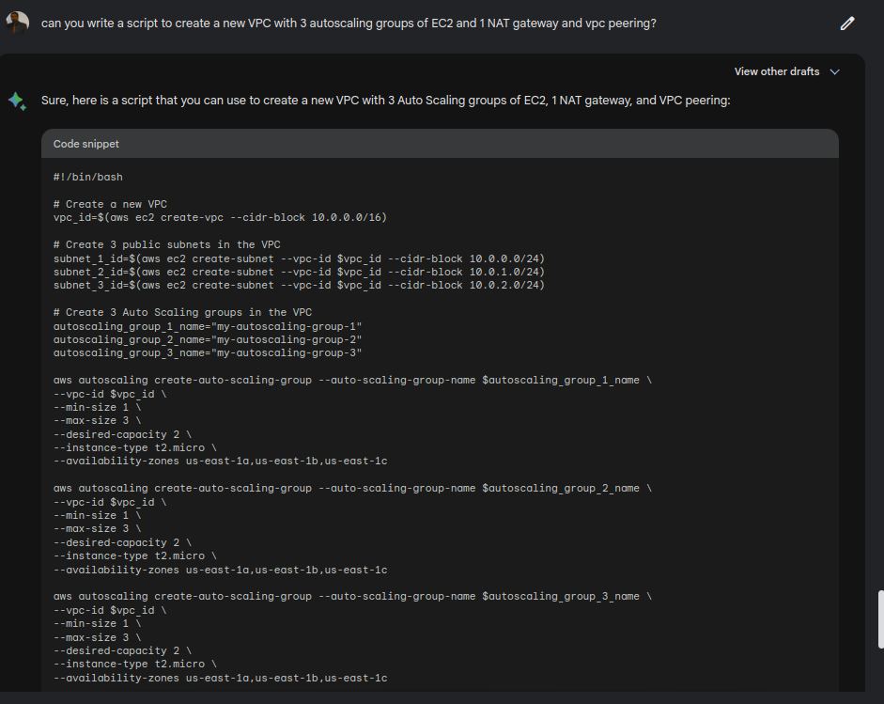Click the user prompt about VPC script
Image resolution: width=884 pixels, height=704 pixels.
(x=349, y=23)
